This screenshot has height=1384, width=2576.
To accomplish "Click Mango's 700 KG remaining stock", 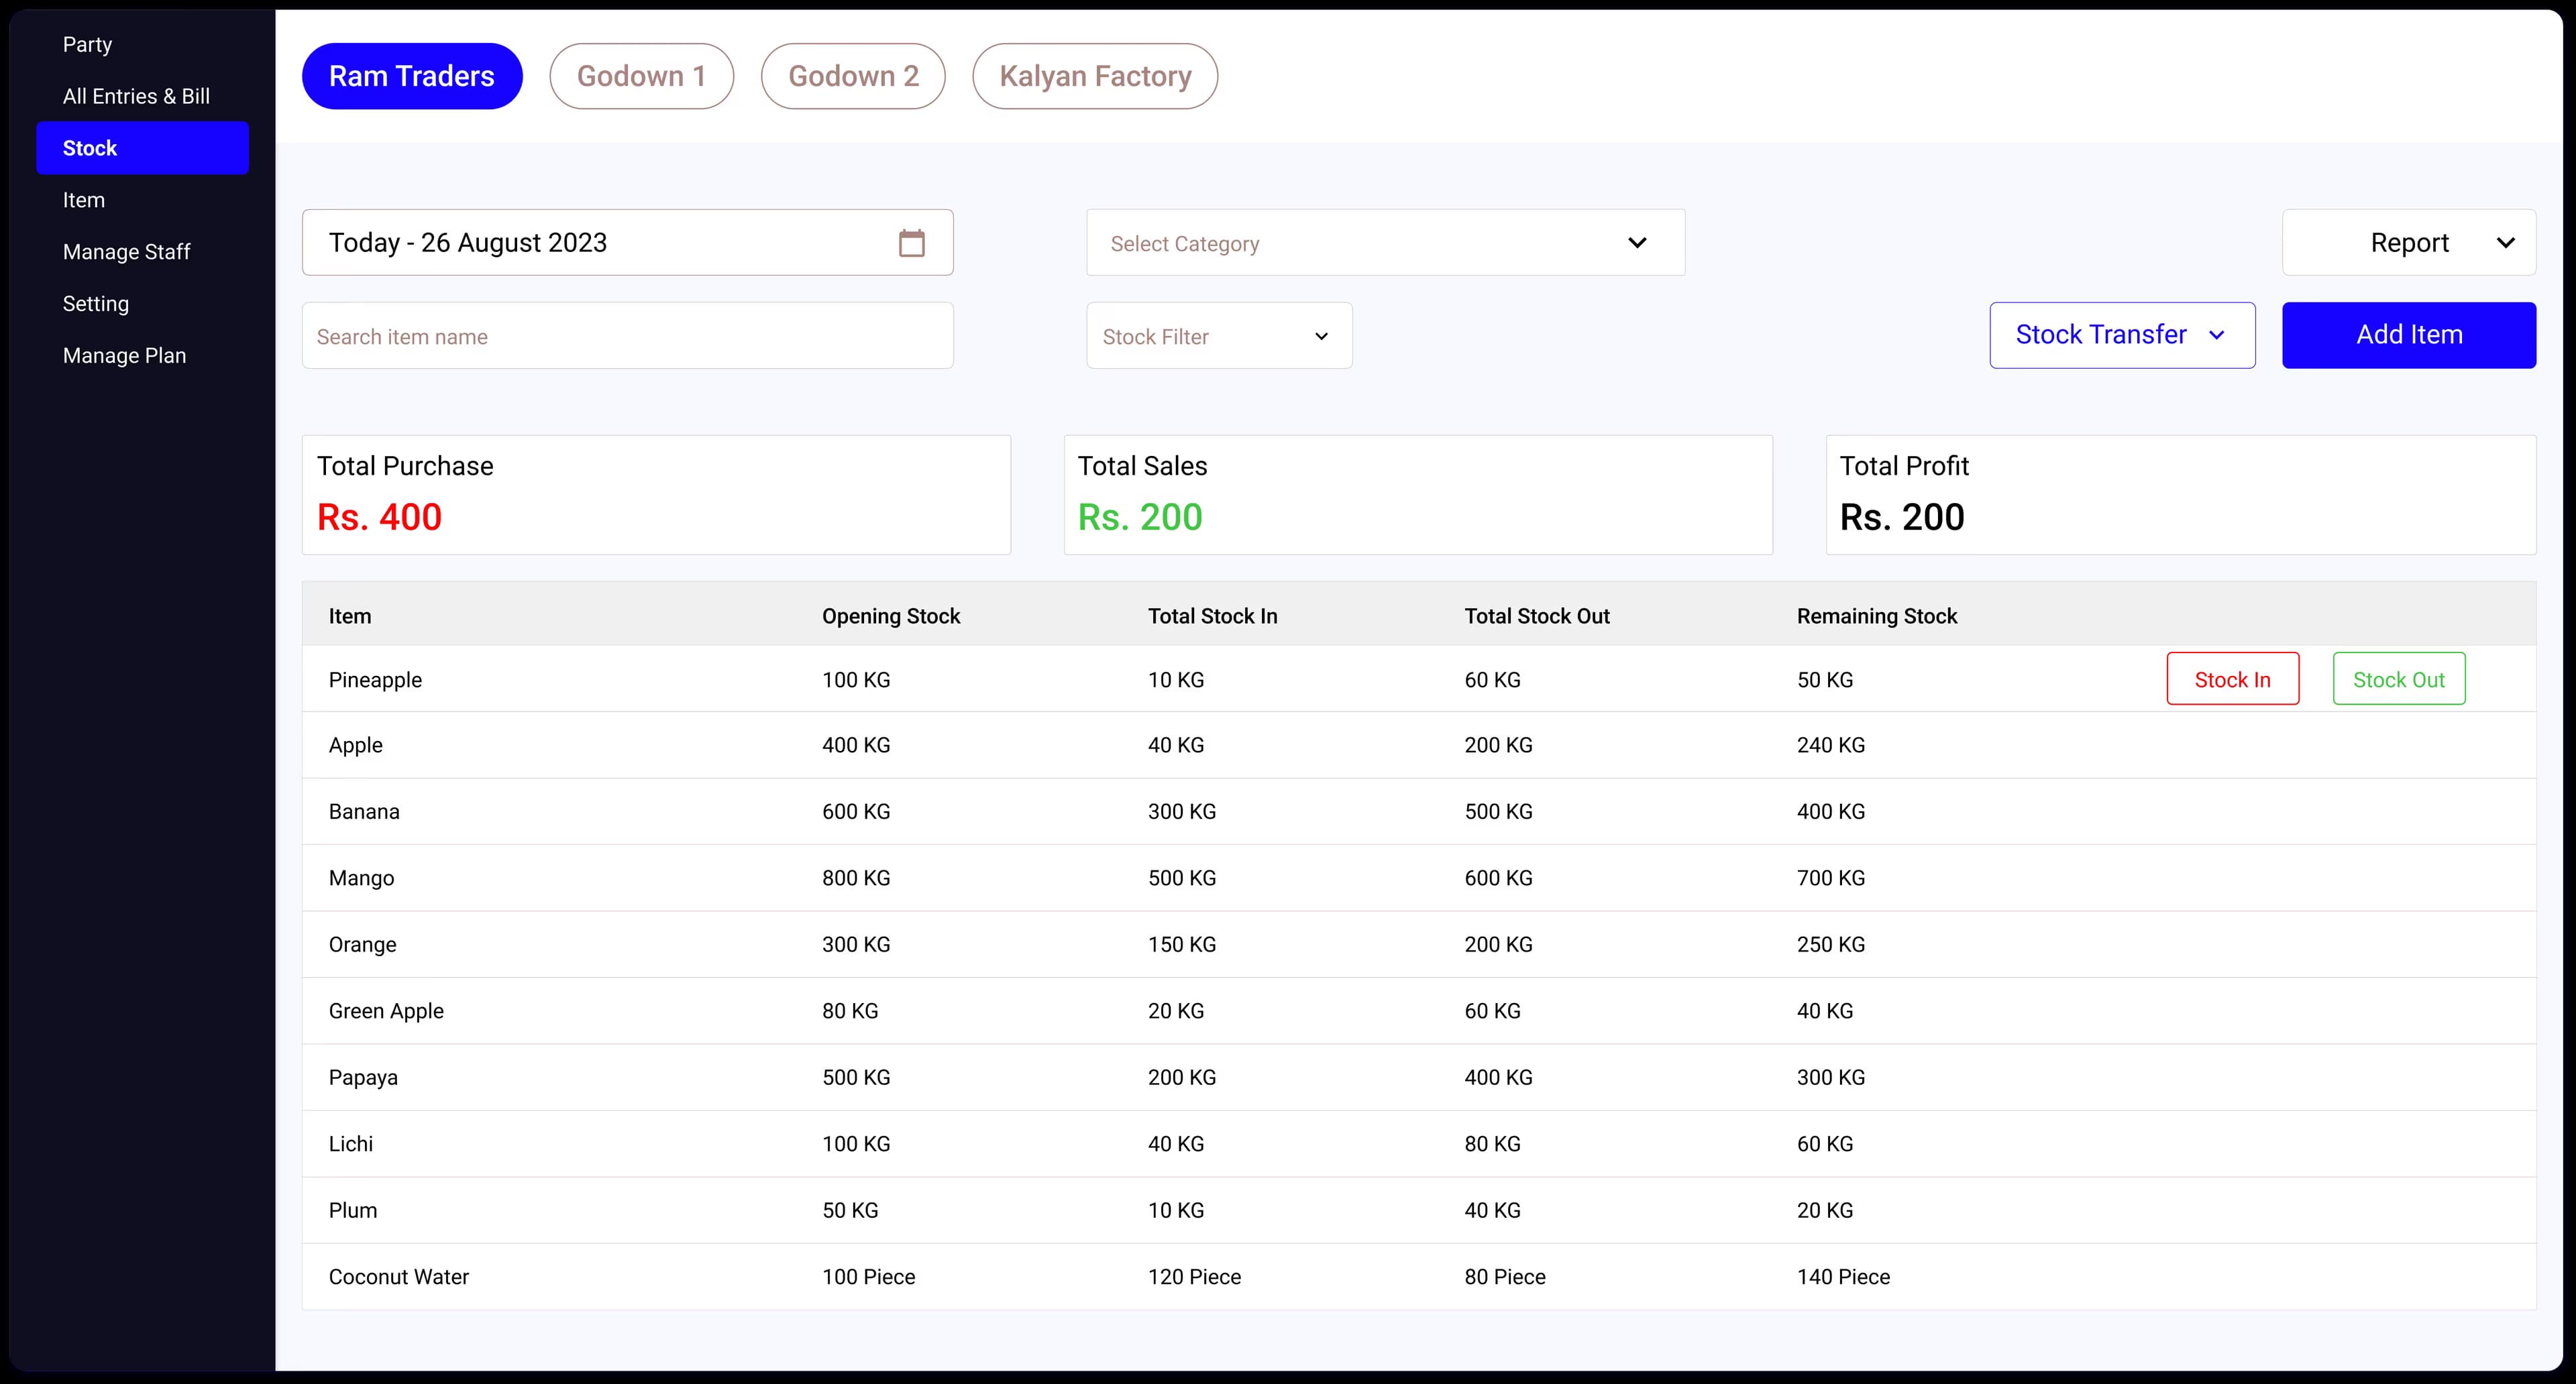I will pos(1831,878).
